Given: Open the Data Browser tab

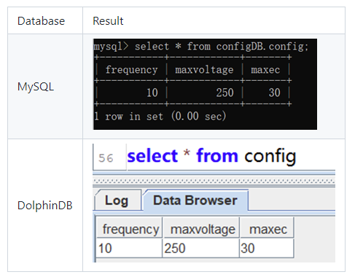Looking at the screenshot, I should click(x=195, y=201).
